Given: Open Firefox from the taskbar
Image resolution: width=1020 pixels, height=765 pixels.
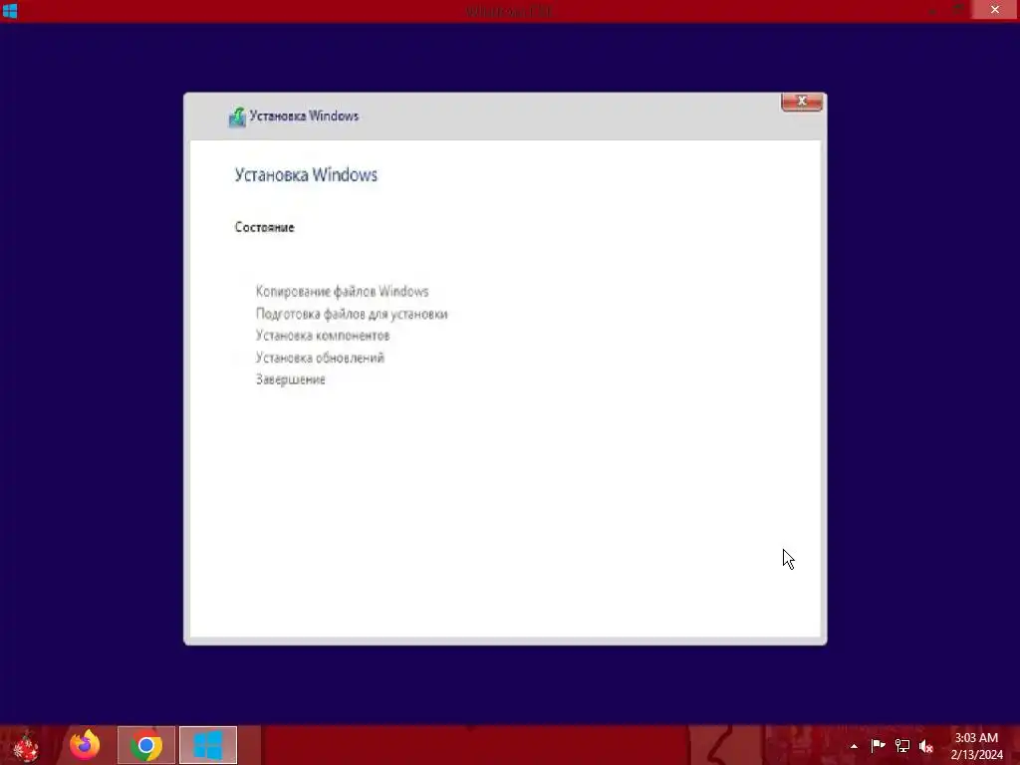Looking at the screenshot, I should tap(85, 745).
